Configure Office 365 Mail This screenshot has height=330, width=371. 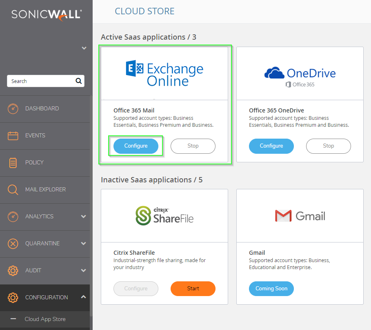[x=136, y=146]
